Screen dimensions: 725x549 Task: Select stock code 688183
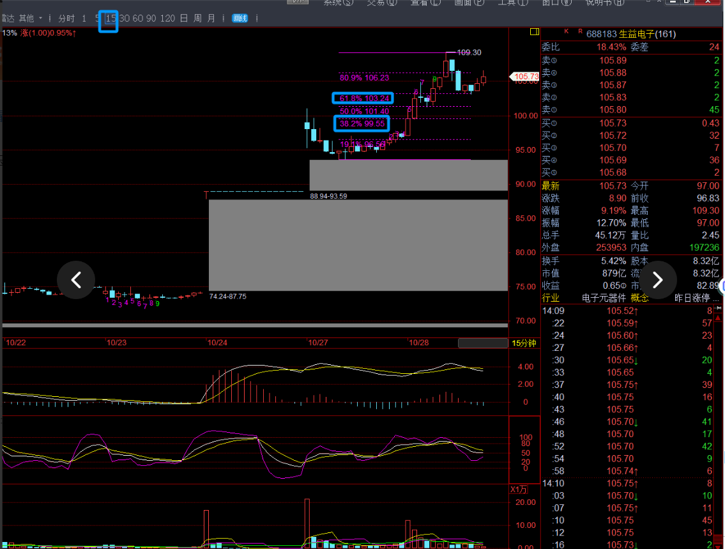(602, 35)
